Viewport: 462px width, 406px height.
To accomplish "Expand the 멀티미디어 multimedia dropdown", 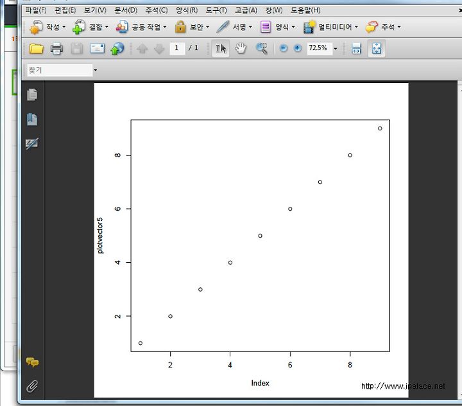I will coord(356,27).
